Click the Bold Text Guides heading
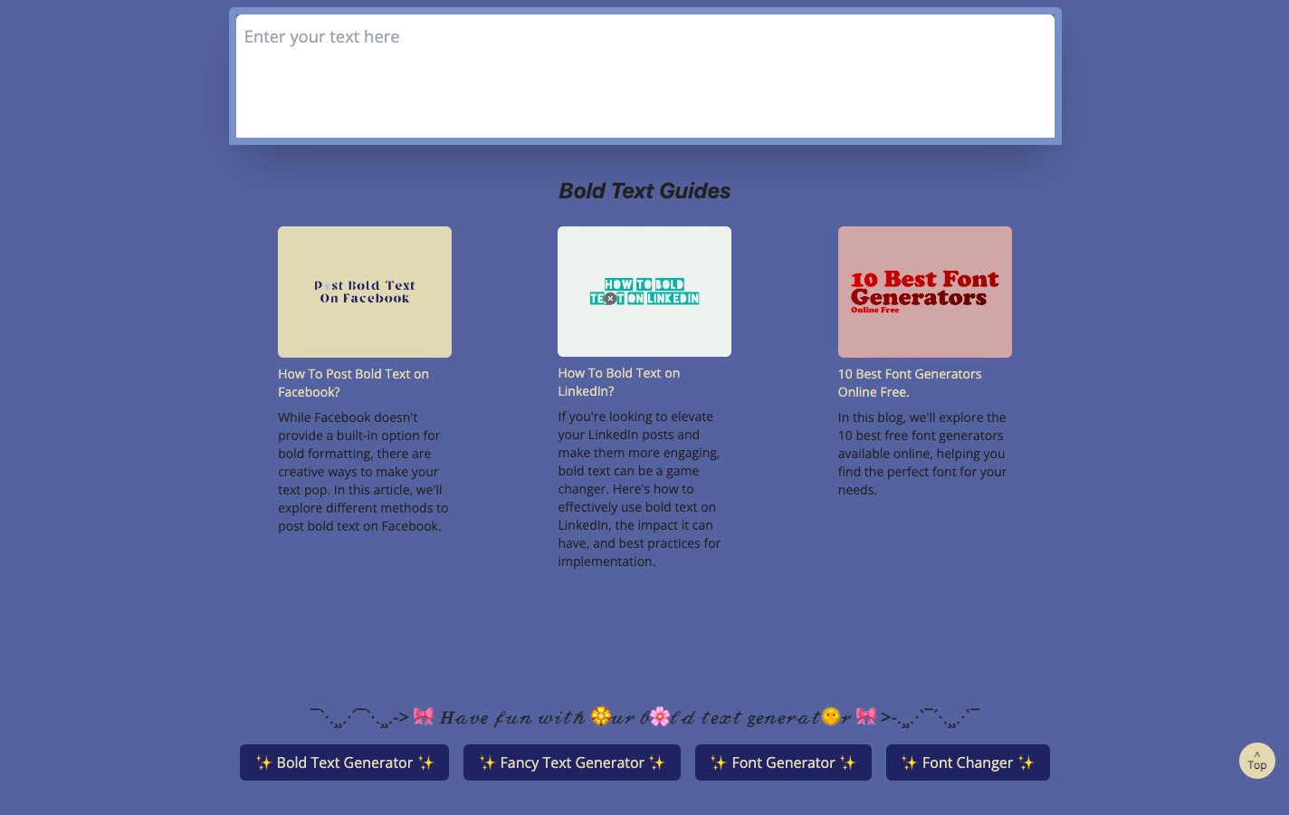This screenshot has height=815, width=1289. coord(644,191)
